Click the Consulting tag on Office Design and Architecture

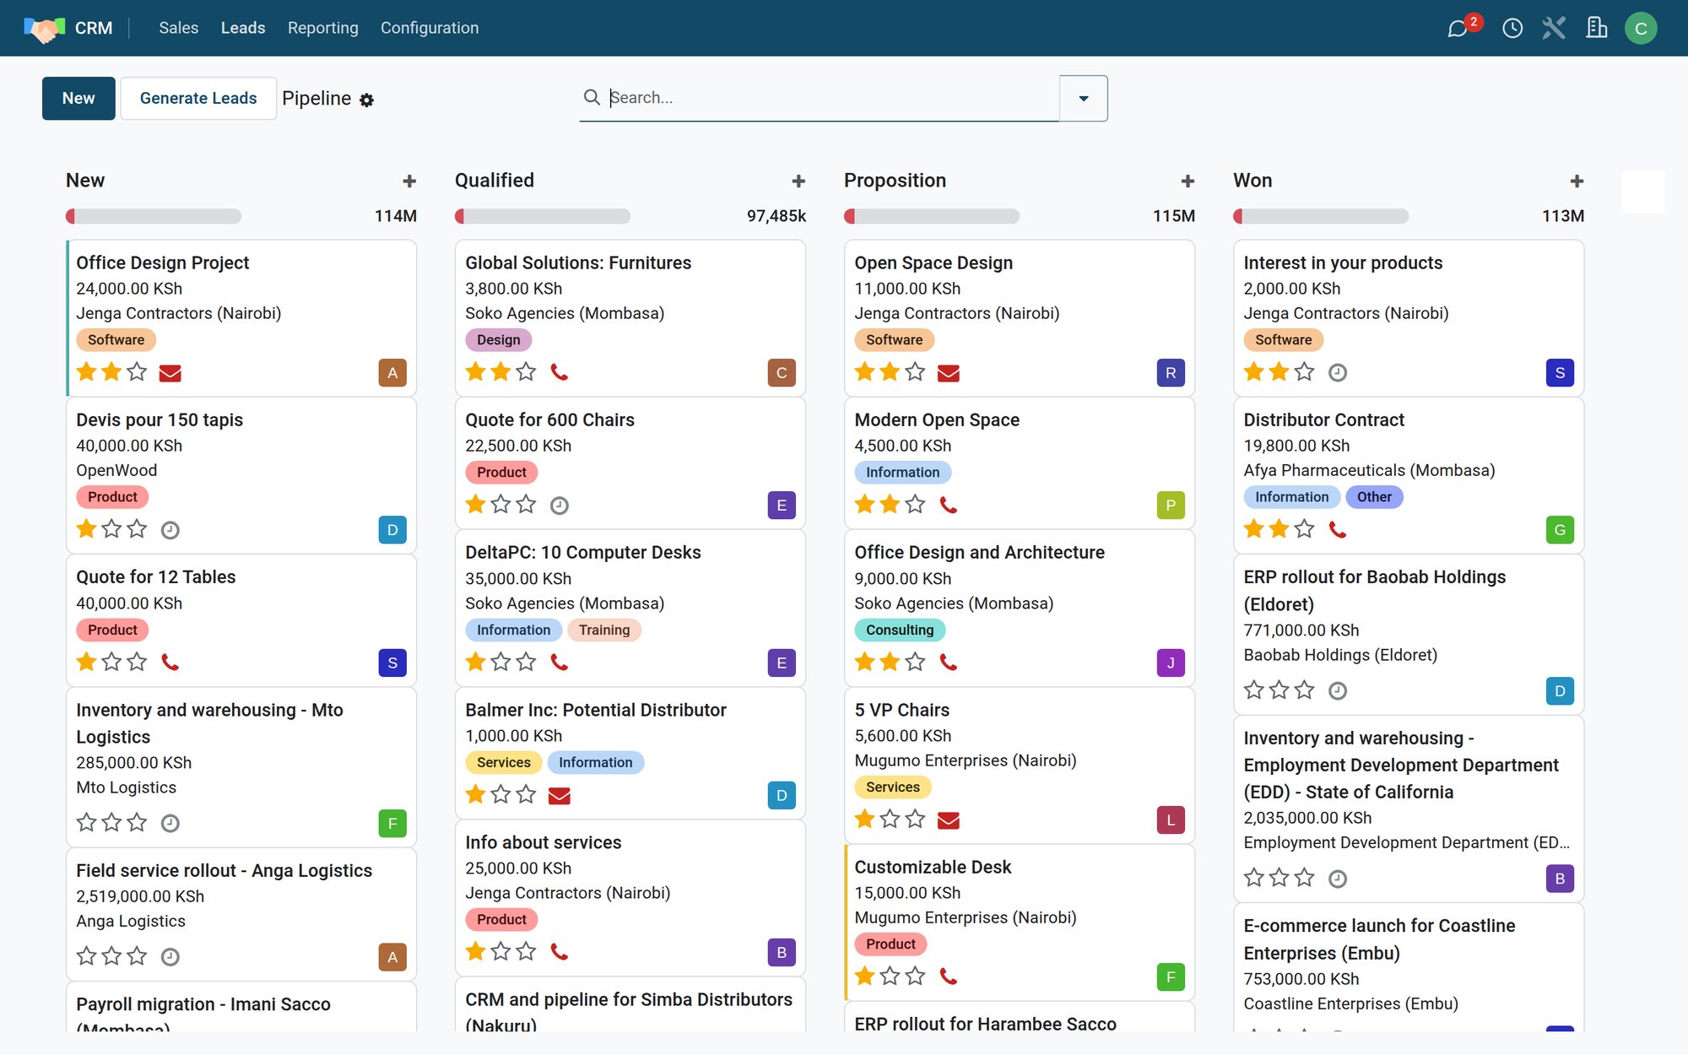900,630
